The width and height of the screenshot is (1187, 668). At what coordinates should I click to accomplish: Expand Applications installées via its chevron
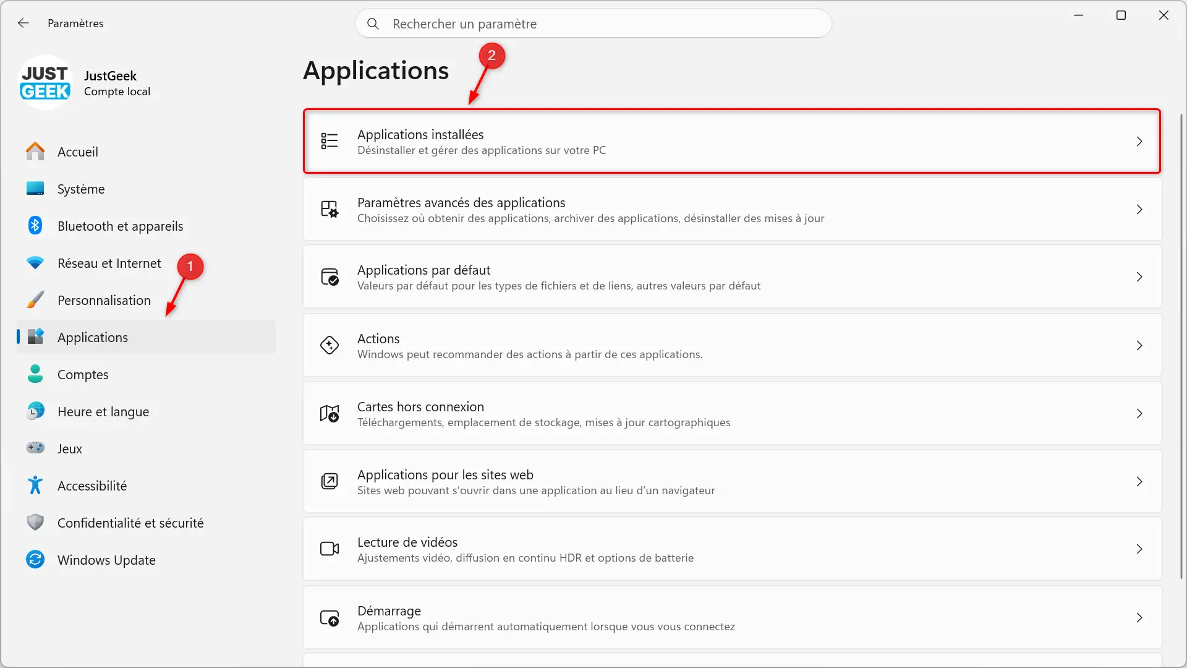tap(1139, 142)
